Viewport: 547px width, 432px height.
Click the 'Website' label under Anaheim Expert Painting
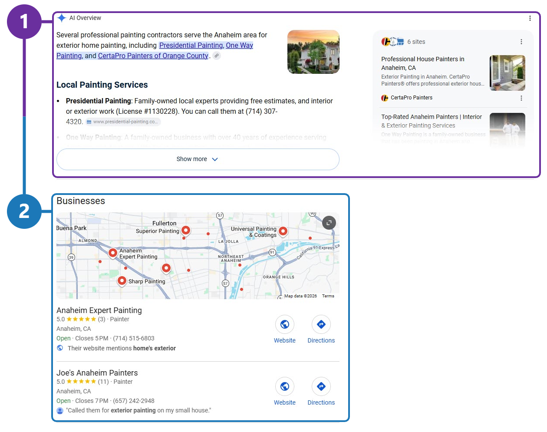(x=285, y=340)
